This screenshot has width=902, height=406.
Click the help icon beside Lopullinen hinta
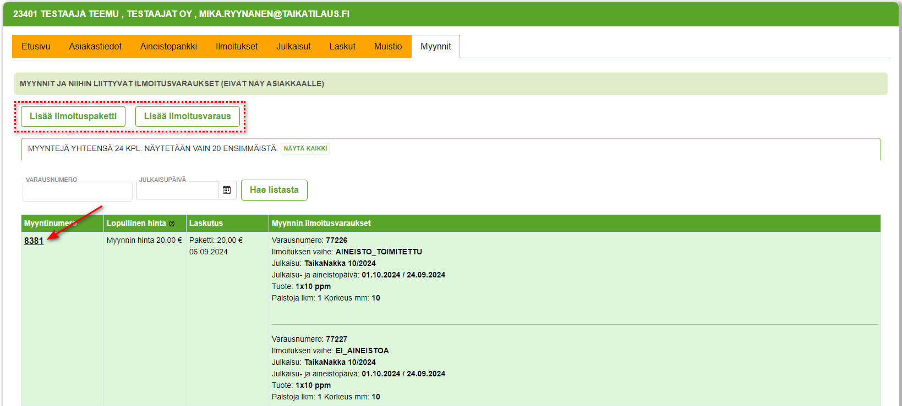(x=172, y=224)
